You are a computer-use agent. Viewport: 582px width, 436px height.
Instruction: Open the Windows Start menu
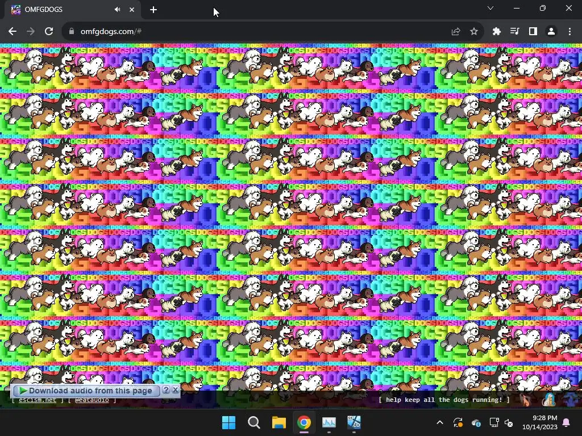228,422
